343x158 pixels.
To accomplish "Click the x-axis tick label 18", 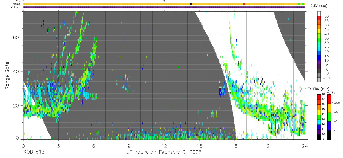I will pyautogui.click(x=234, y=146).
